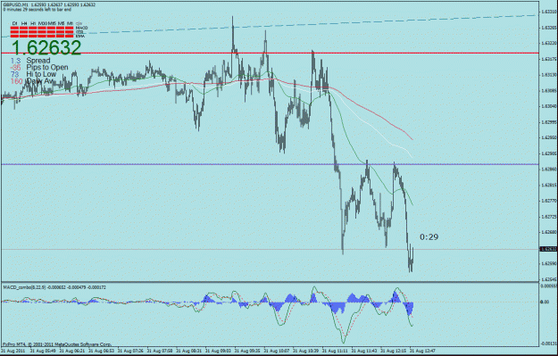Image resolution: width=558 pixels, height=356 pixels.
Task: Click the M30 timeframe header label
Action: coord(43,23)
